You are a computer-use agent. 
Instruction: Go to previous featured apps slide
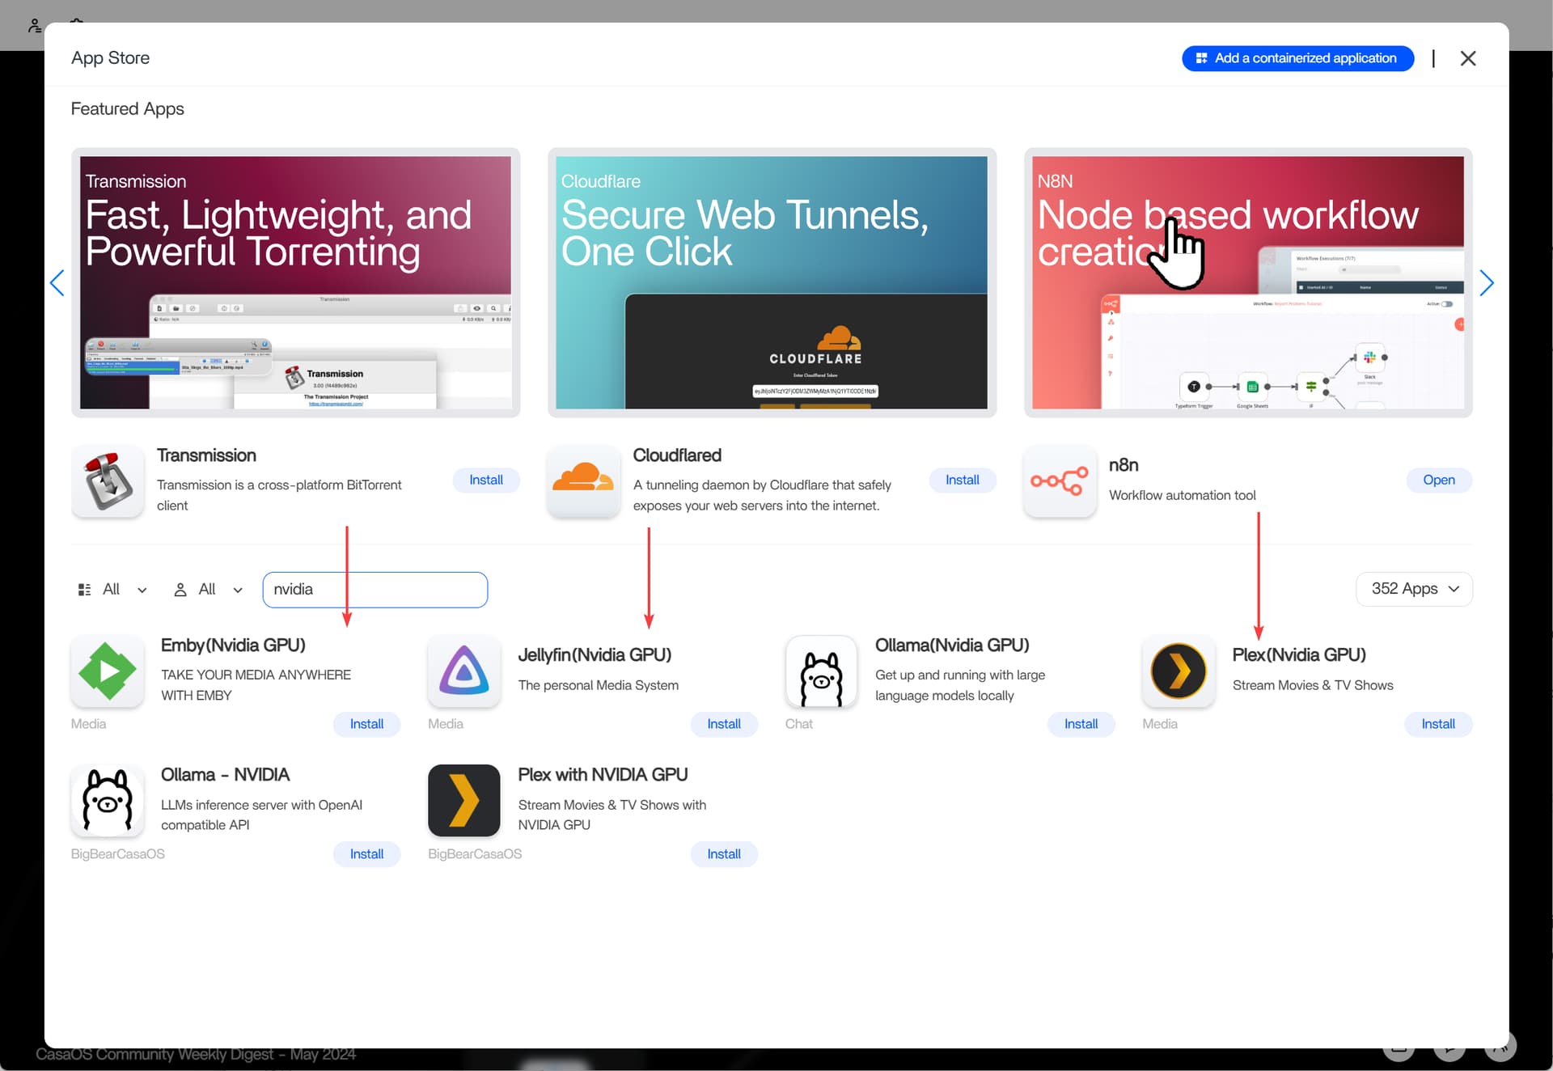[57, 283]
